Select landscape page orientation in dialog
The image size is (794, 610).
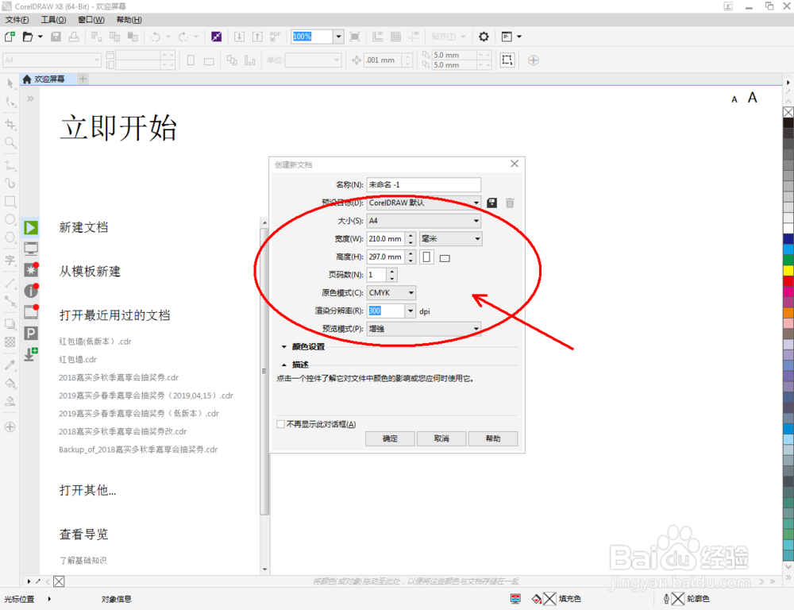tap(445, 258)
